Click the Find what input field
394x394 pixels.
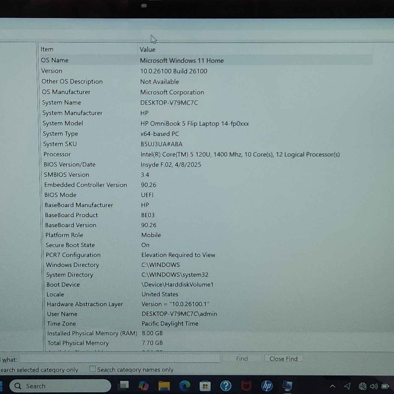pyautogui.click(x=119, y=359)
